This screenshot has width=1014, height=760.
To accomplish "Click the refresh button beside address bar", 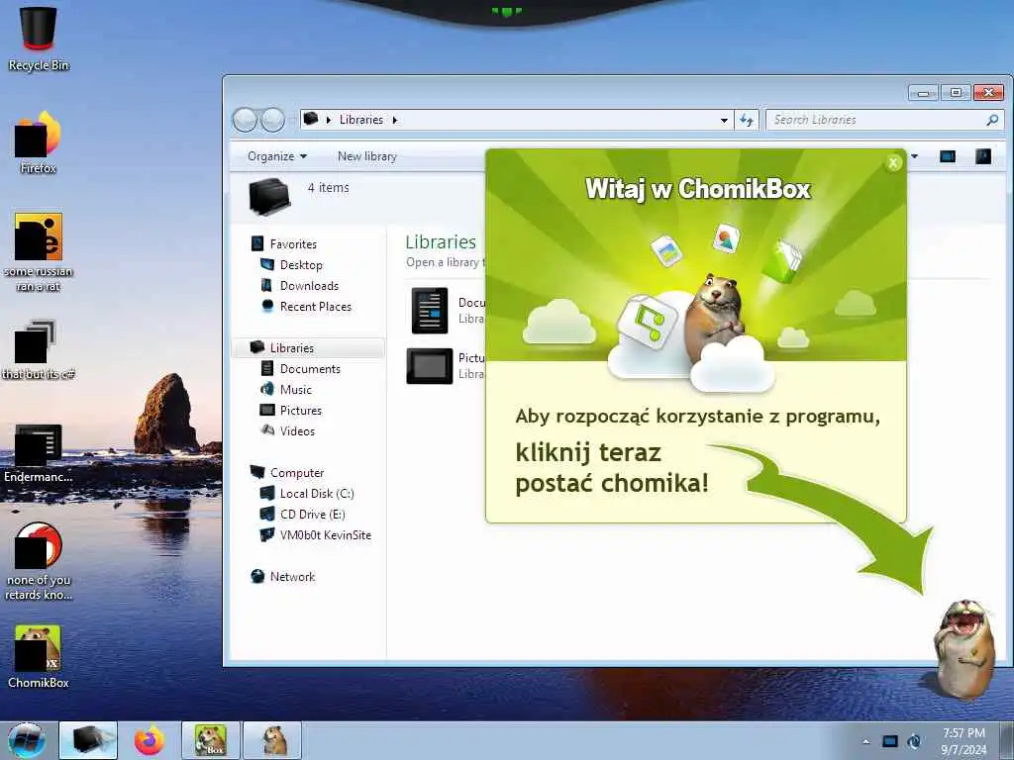I will [747, 120].
